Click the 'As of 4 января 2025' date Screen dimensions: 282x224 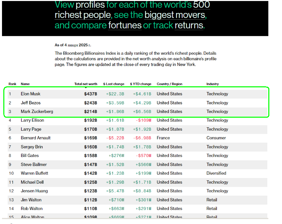(x=73, y=45)
